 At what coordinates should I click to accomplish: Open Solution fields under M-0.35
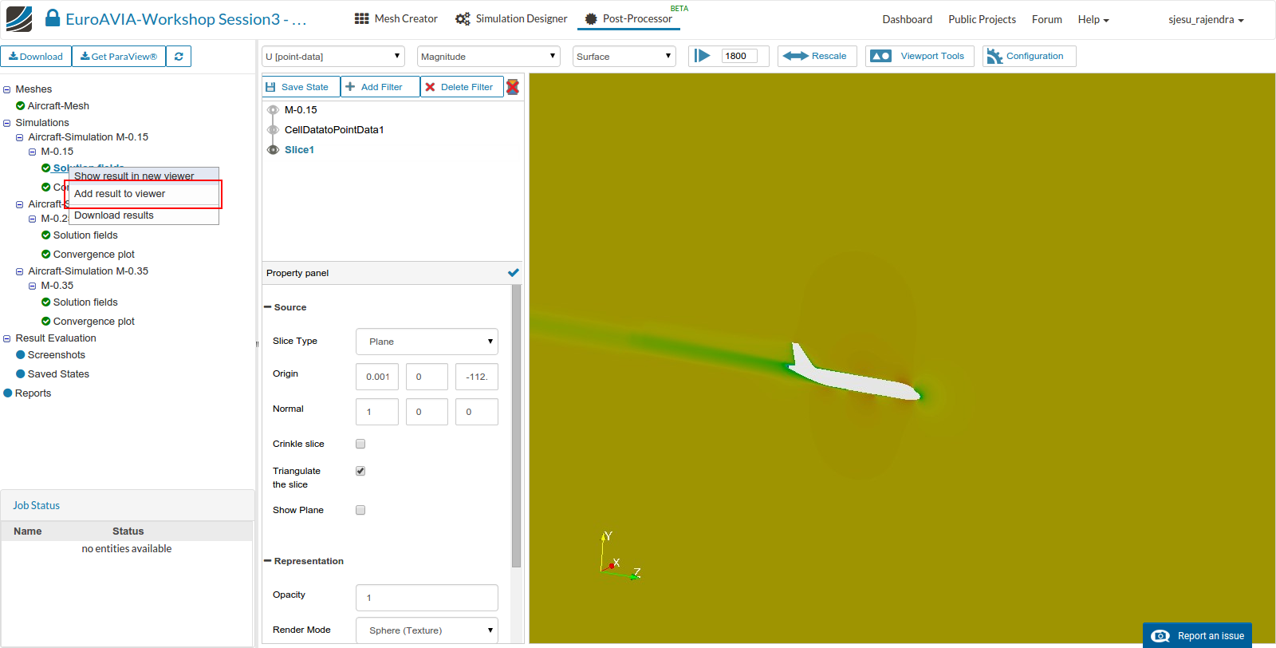click(85, 302)
